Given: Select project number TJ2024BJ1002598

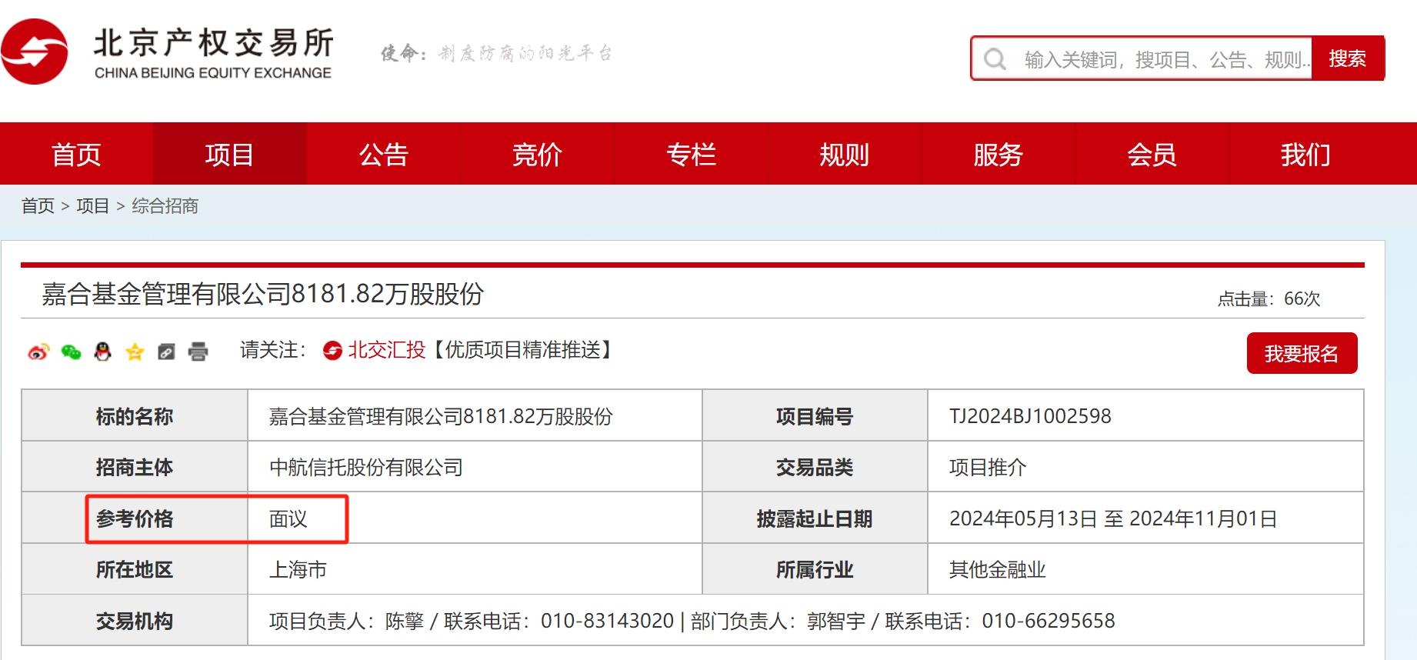Looking at the screenshot, I should pos(1030,416).
